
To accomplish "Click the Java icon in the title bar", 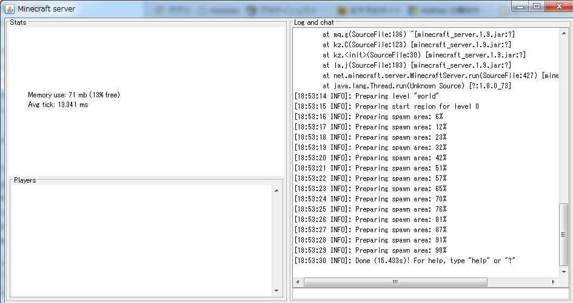I will coord(9,8).
